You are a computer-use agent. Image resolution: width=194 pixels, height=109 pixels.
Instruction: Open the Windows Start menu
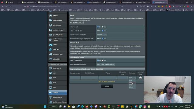coord(45,107)
